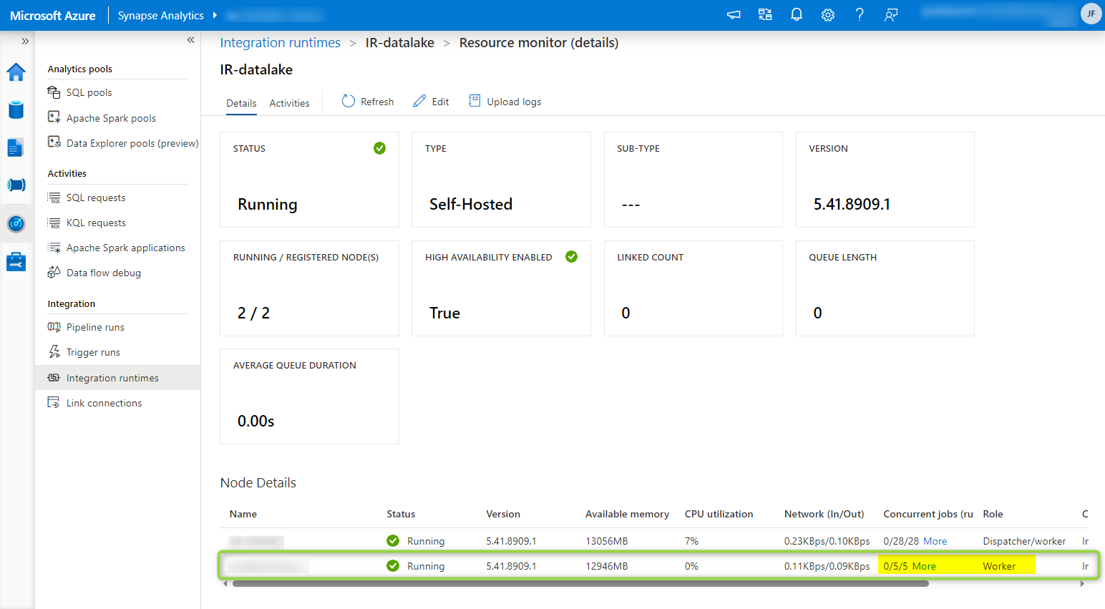Viewport: 1105px width, 609px height.
Task: Click the horizontal scrollbar of Node Details
Action: [580, 583]
